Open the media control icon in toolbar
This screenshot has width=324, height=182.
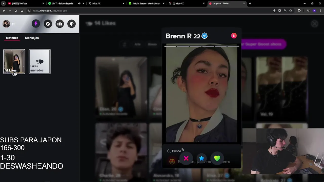pyautogui.click(x=308, y=11)
